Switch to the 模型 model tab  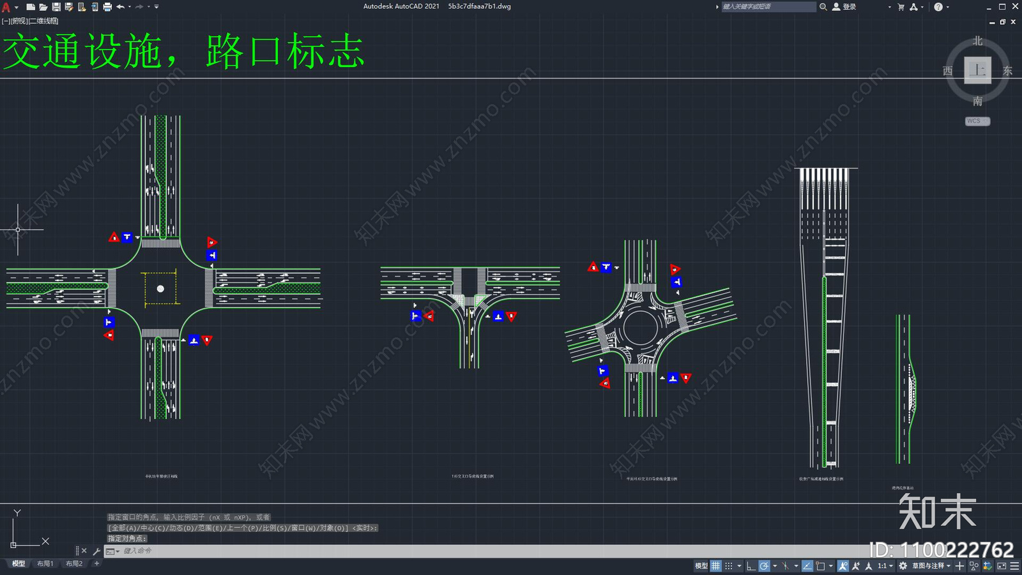(x=19, y=563)
